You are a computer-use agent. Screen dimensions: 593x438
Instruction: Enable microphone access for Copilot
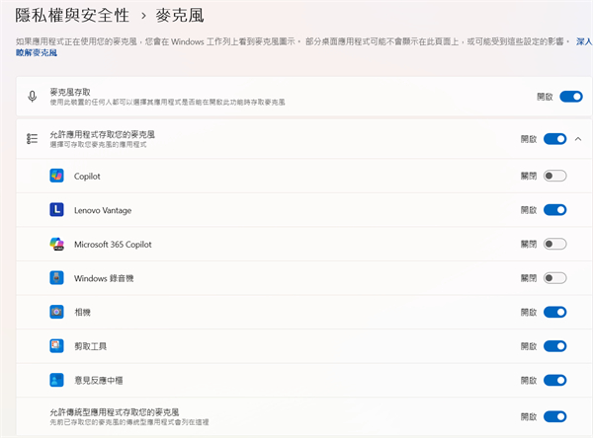coord(554,176)
